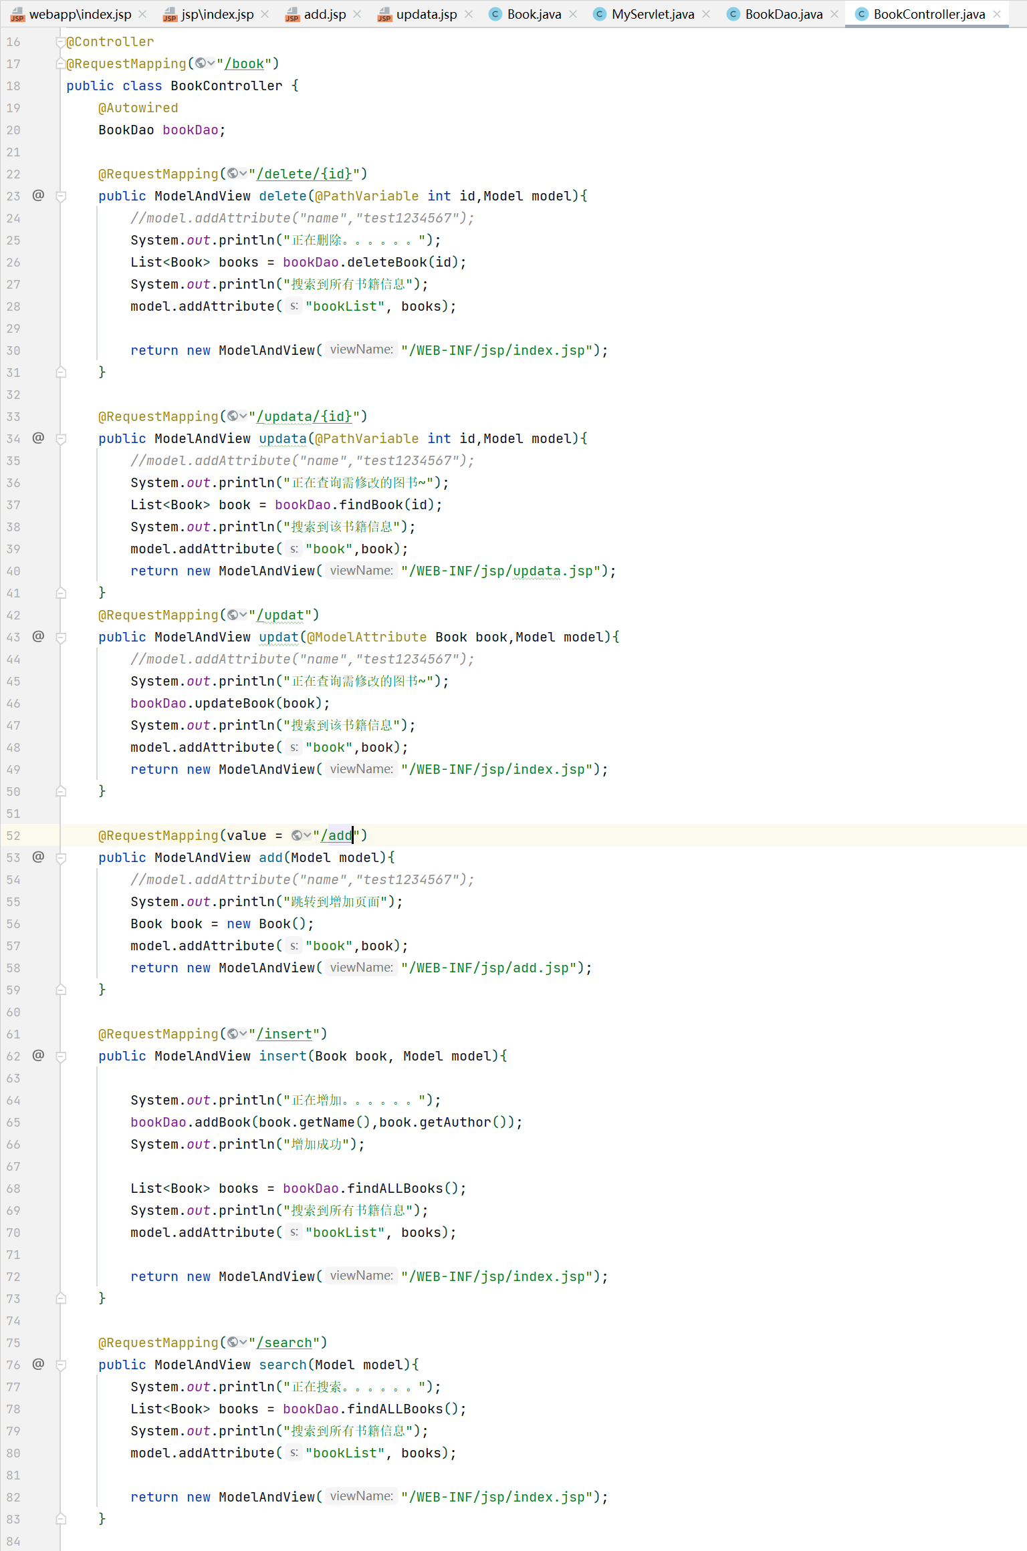Click the gutter @ icon for add method
The image size is (1027, 1551).
(x=38, y=857)
